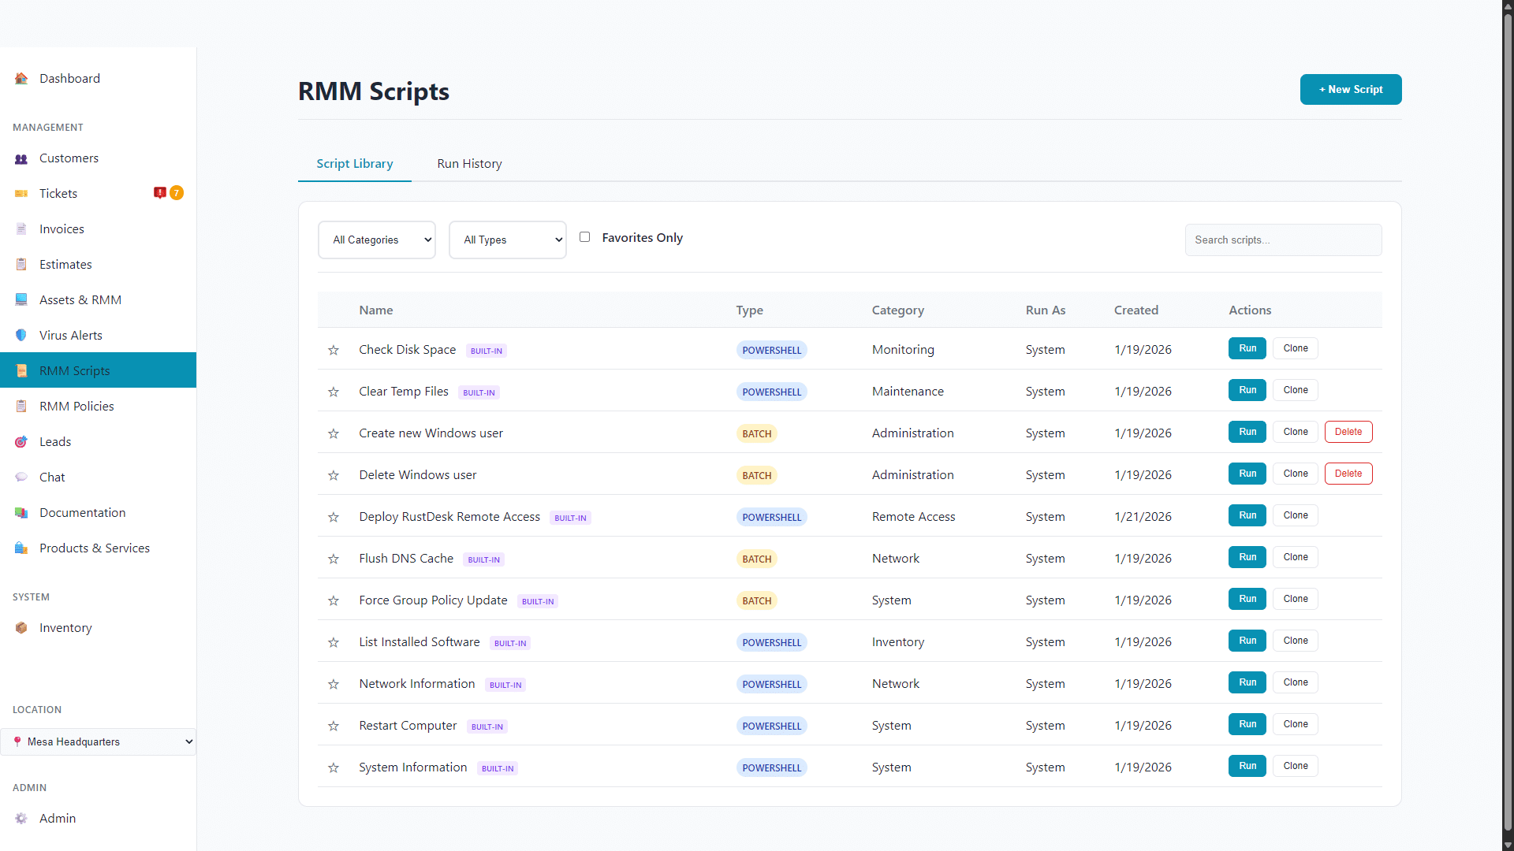This screenshot has height=851, width=1514.
Task: Delete the Delete Windows user script
Action: click(x=1348, y=474)
